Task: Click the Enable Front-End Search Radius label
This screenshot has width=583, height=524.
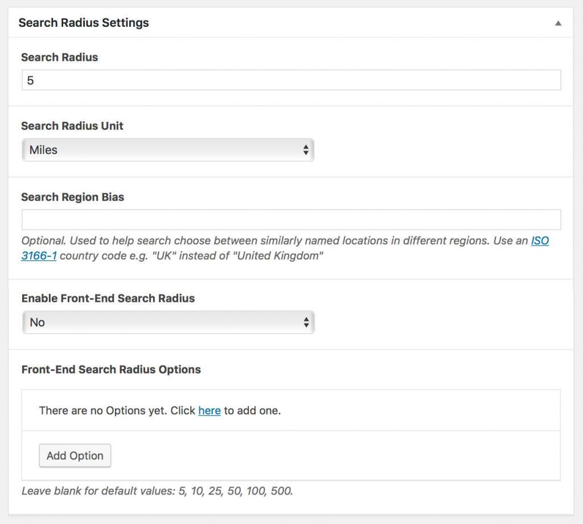Action: coord(108,298)
